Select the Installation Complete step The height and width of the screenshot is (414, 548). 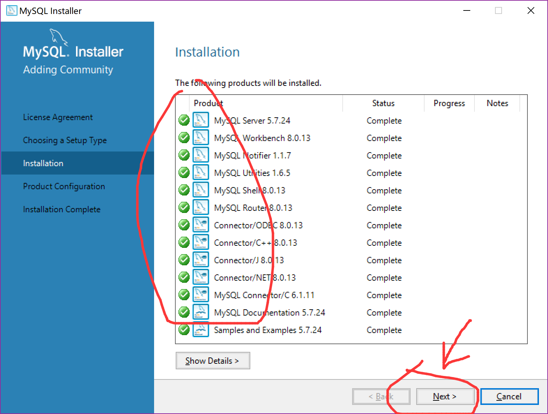[x=62, y=209]
